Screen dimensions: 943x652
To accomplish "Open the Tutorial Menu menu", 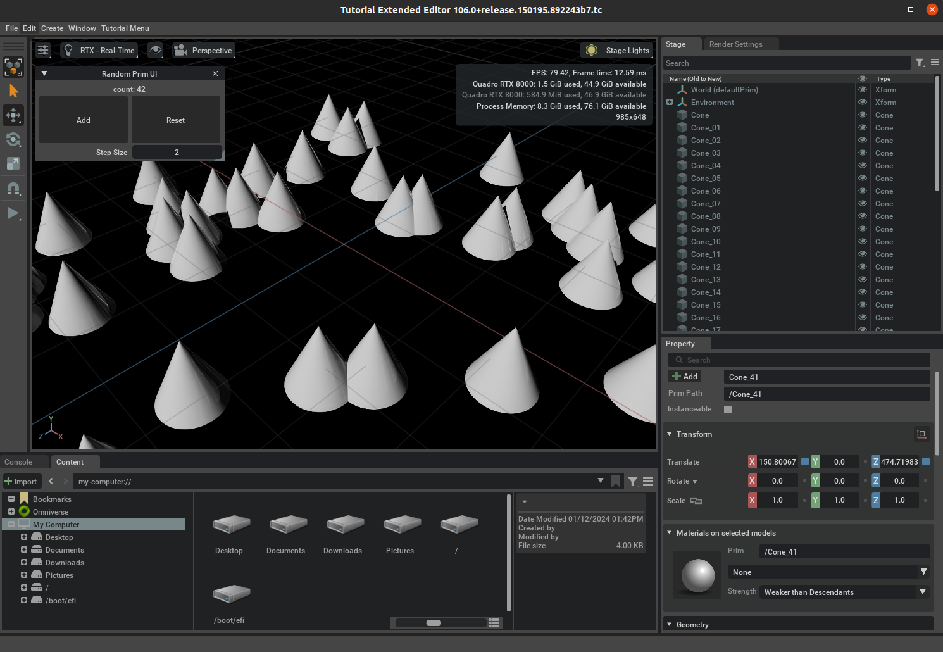I will 125,28.
